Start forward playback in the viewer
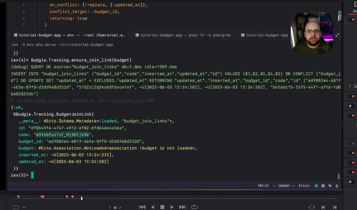The width and height of the screenshot is (357, 210). [172, 207]
